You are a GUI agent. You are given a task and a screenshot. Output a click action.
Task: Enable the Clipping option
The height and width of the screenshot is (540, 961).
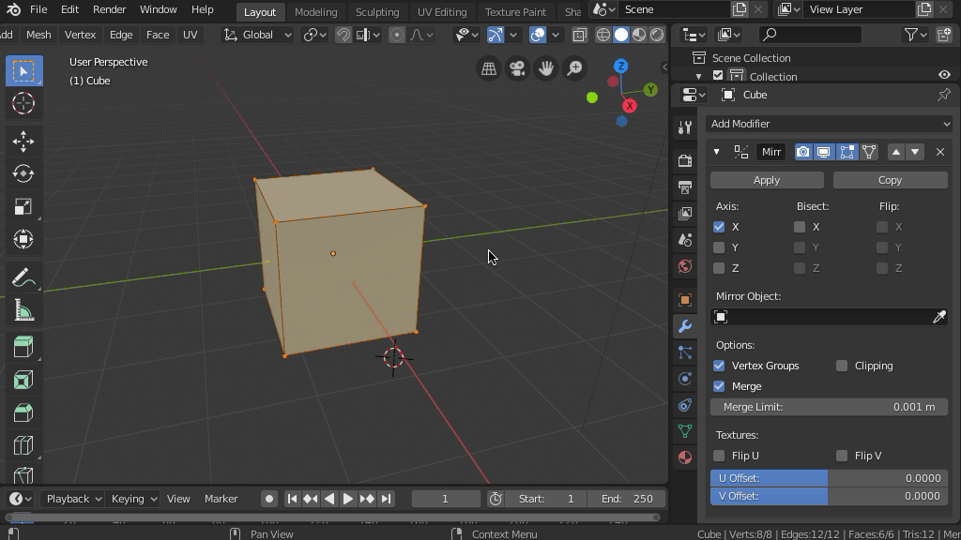coord(842,366)
